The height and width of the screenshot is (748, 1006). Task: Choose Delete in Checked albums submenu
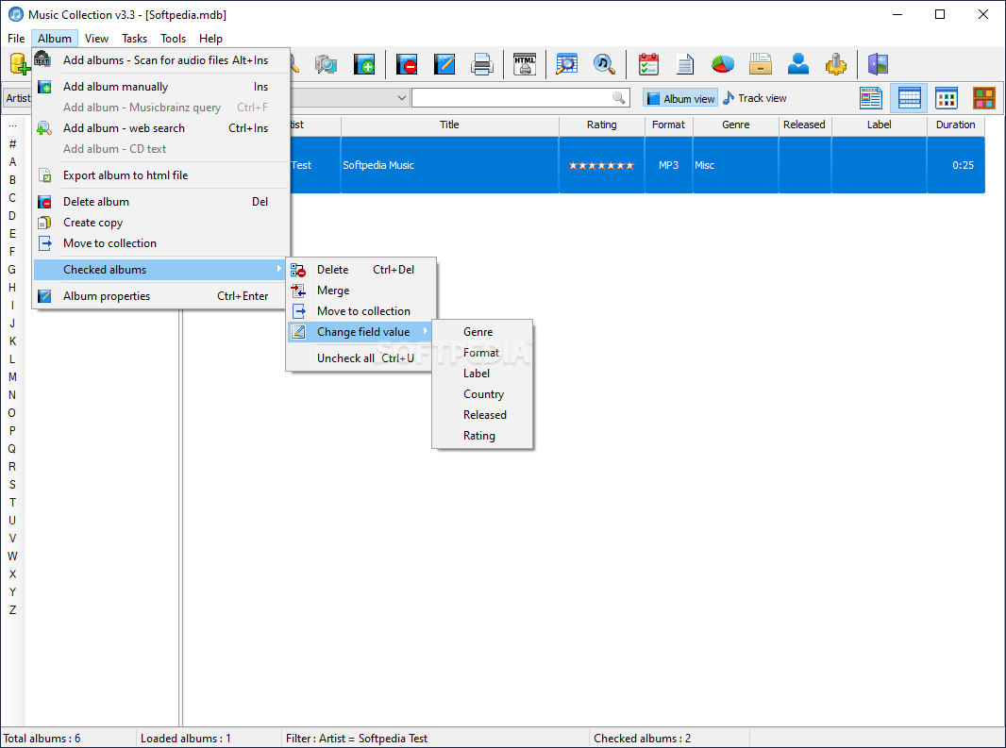tap(360, 270)
